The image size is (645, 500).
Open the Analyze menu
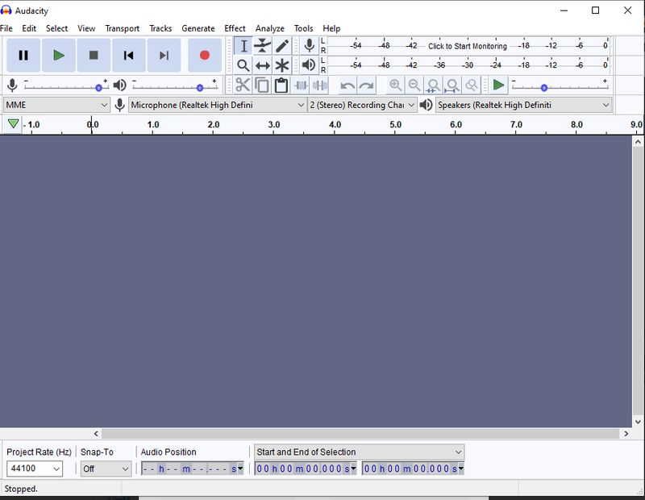270,27
